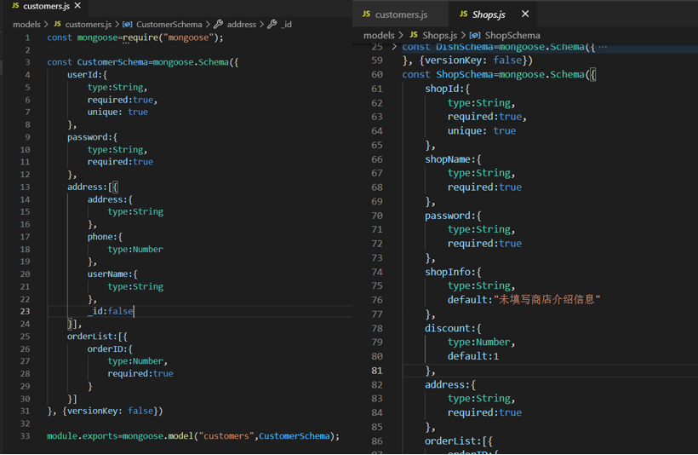Click 'shopName:{' on line 66
The image size is (698, 455).
click(x=453, y=159)
